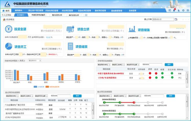Open the 开发性项目管理 menu
Viewport: 191px width, 121px height.
[52, 11]
